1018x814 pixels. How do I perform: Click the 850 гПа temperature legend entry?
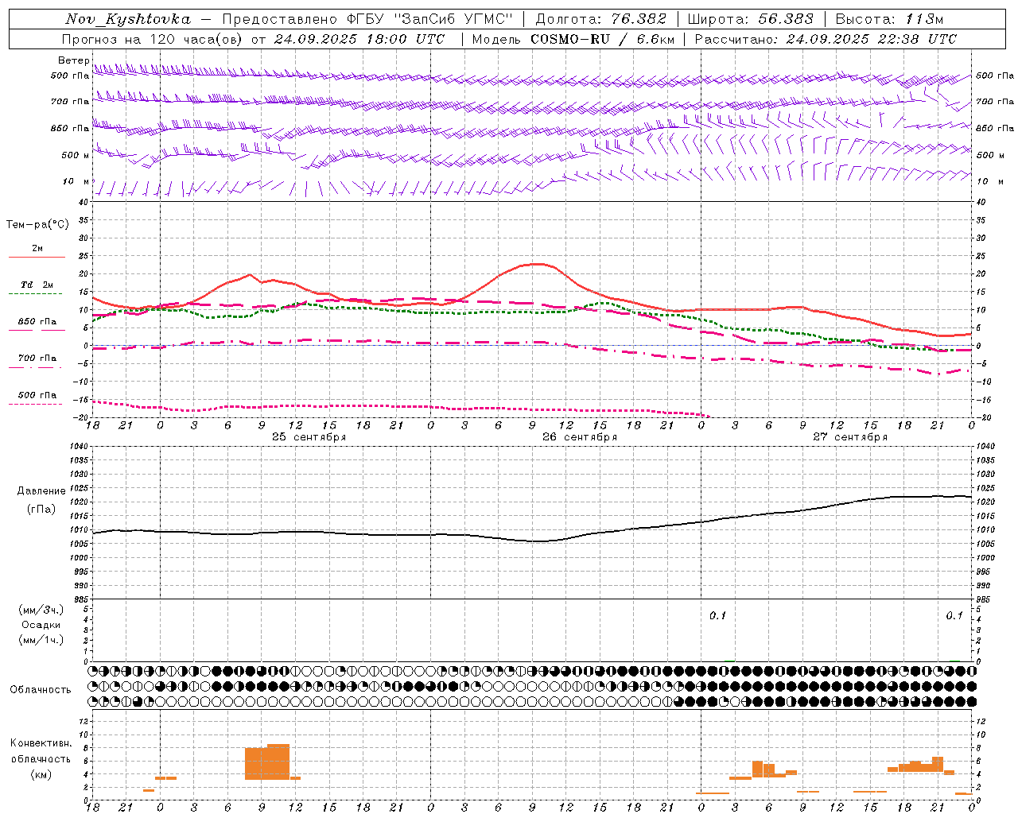[x=37, y=321]
